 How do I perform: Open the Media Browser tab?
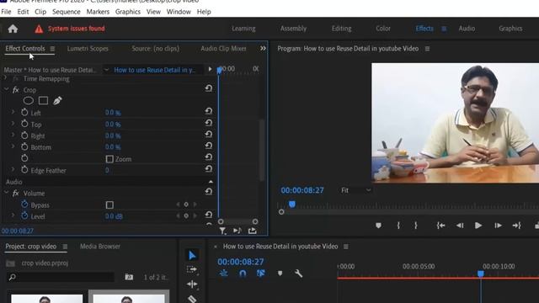click(100, 247)
